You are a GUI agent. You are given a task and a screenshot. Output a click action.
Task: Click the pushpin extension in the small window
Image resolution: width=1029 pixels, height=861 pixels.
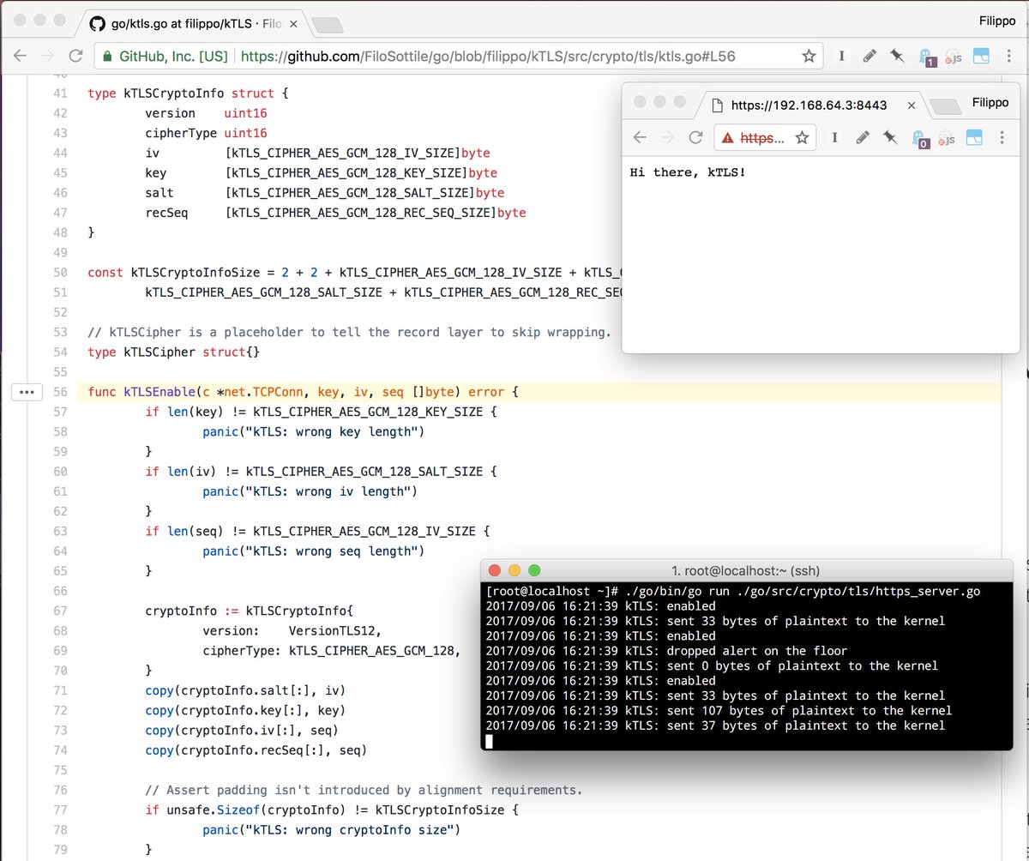tap(890, 137)
